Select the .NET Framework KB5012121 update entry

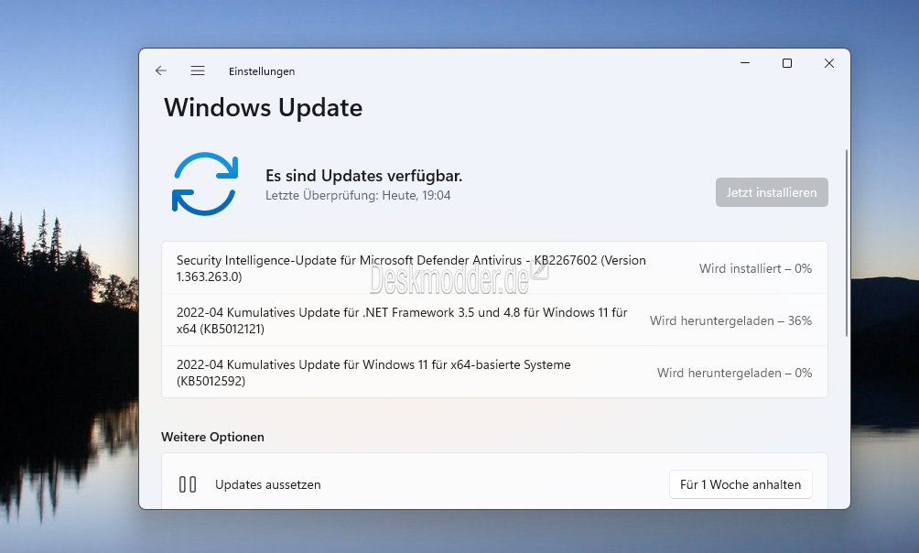pos(494,320)
